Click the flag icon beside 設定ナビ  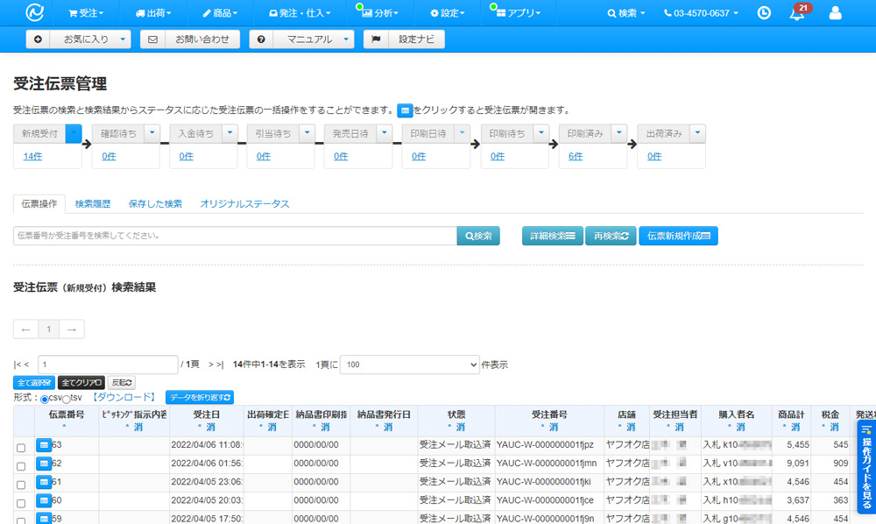click(x=376, y=39)
